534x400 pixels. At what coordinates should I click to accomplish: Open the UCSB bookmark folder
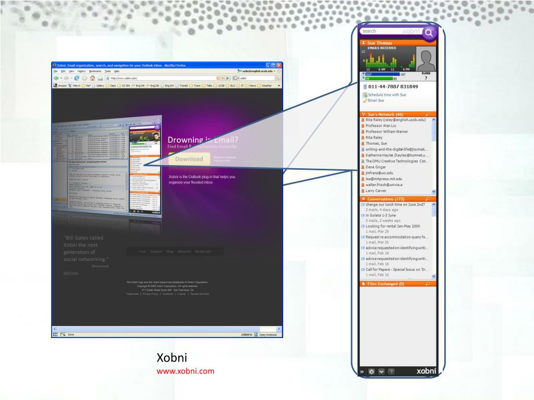(x=220, y=86)
